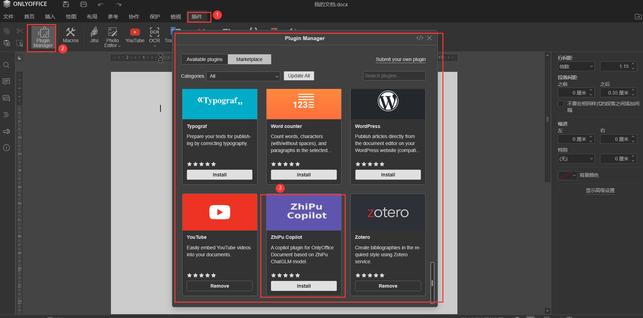The height and width of the screenshot is (318, 643).
Task: Open the YouTube plugin in toolbar
Action: pos(135,35)
